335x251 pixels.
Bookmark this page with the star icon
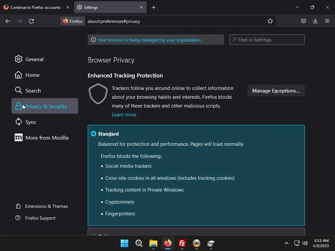pos(270,21)
